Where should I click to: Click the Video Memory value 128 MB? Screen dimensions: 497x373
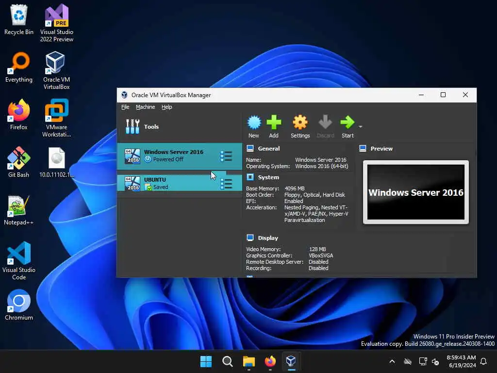(317, 249)
